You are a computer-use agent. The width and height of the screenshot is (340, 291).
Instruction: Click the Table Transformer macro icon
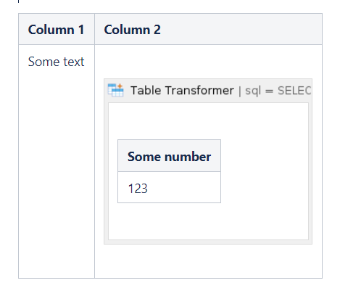115,91
